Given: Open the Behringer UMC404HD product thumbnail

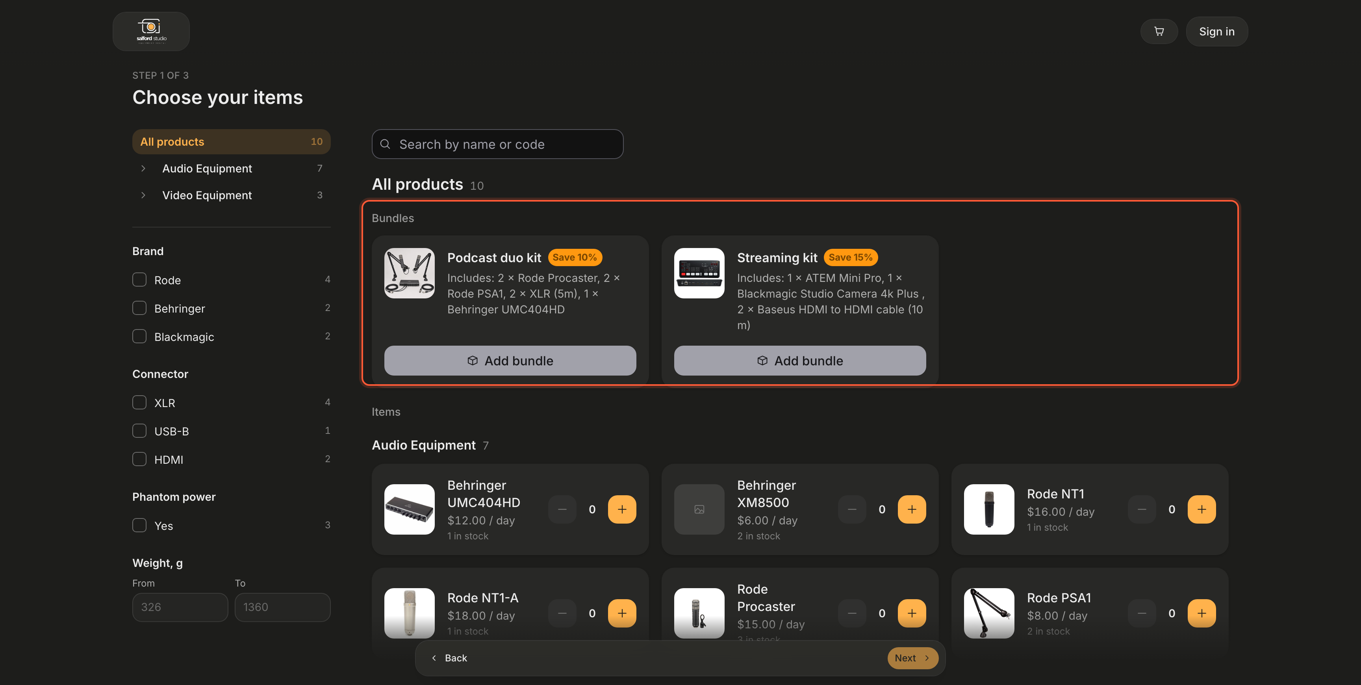Looking at the screenshot, I should (410, 509).
